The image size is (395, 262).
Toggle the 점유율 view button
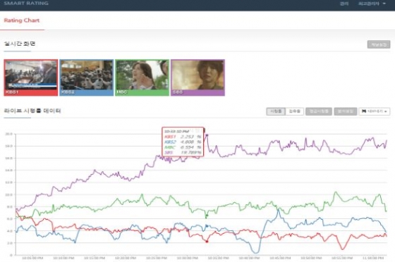[295, 111]
